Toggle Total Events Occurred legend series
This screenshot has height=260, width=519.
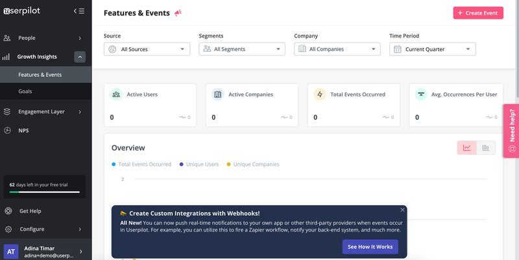pyautogui.click(x=141, y=164)
